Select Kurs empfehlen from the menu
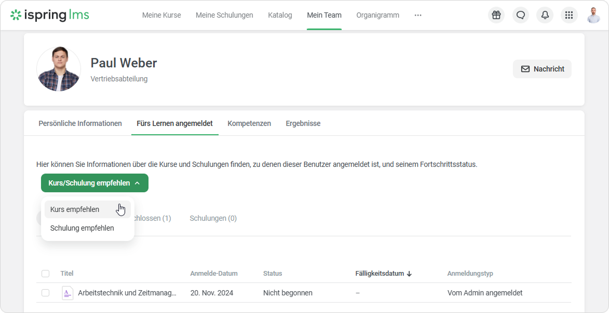 coord(75,209)
